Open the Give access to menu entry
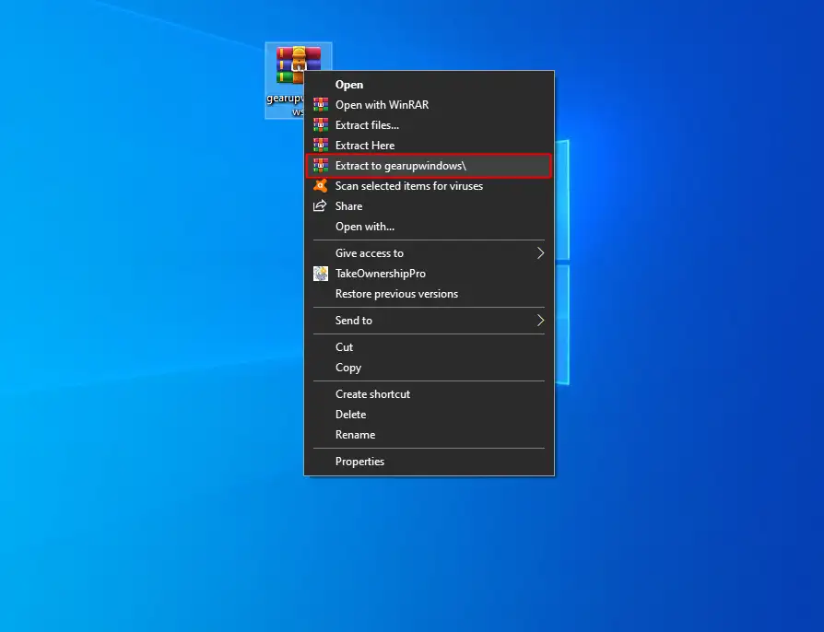This screenshot has width=824, height=632. point(429,253)
